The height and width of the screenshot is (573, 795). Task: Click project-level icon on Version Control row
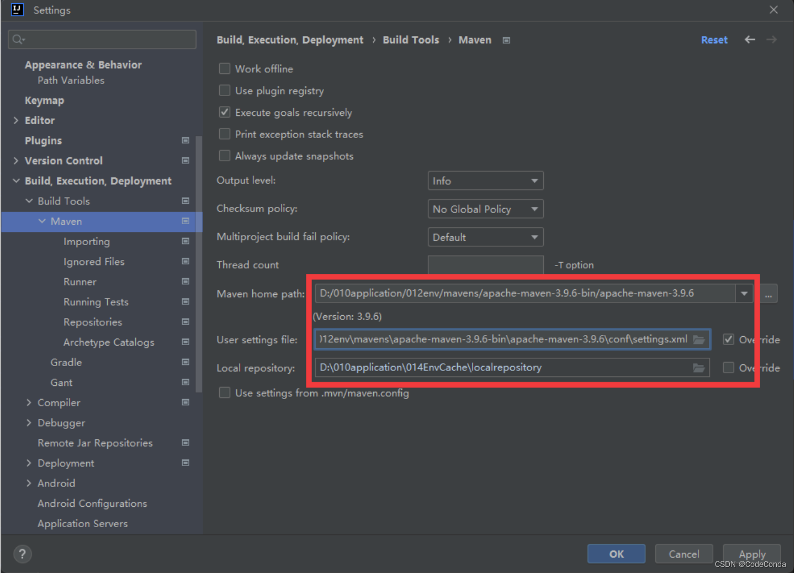click(185, 161)
